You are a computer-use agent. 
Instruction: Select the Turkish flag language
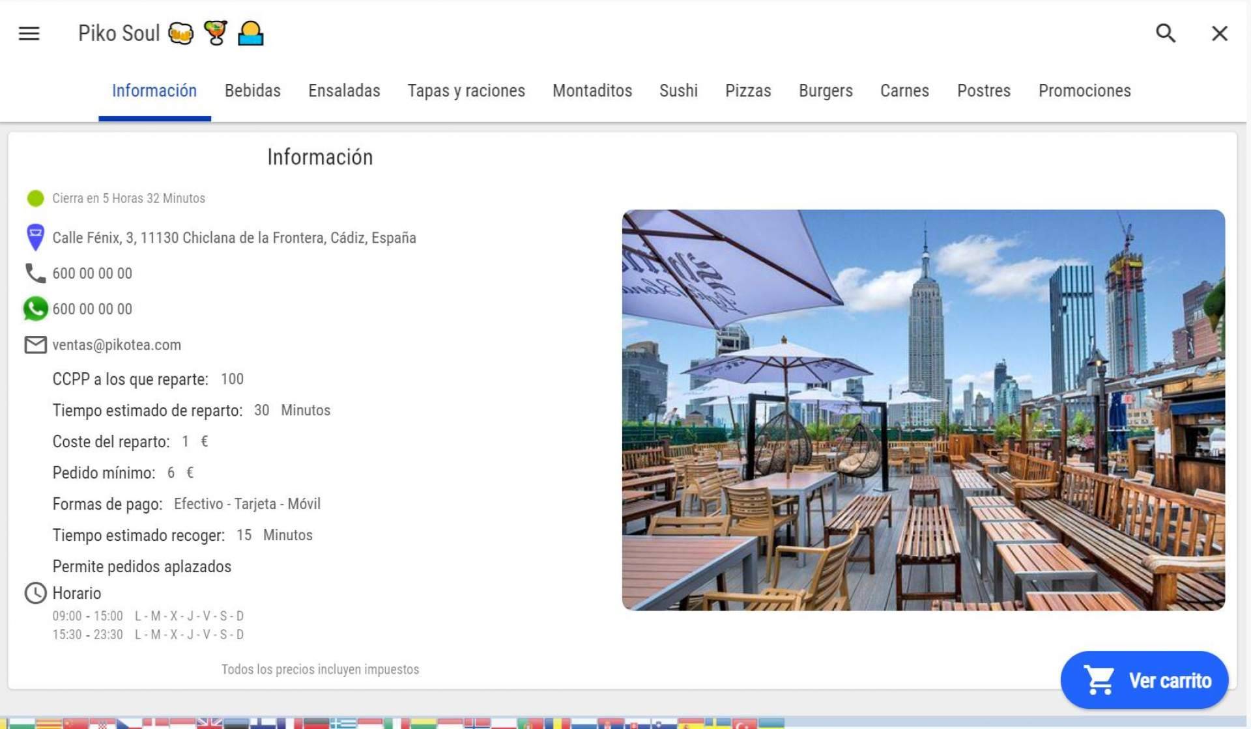point(743,724)
